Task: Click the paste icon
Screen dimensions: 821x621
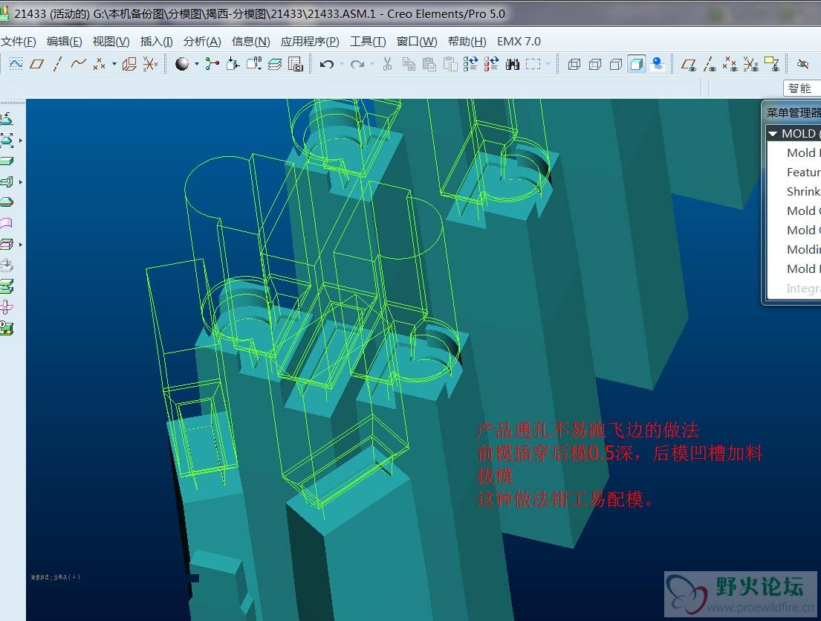Action: (x=429, y=64)
